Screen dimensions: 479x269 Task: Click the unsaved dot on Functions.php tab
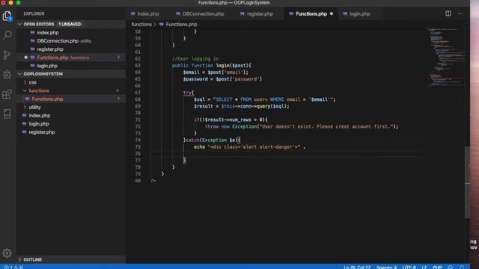point(332,13)
